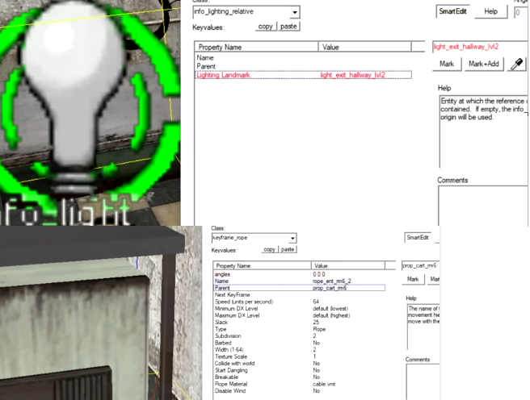530x400 pixels.
Task: Select the Minimum DX Level row
Action: [299, 308]
